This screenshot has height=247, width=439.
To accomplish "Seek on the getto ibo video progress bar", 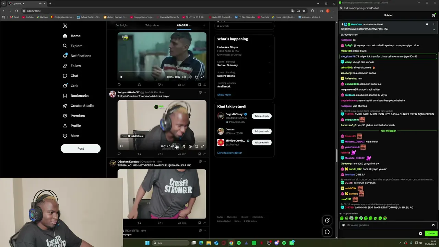I will coord(162,72).
